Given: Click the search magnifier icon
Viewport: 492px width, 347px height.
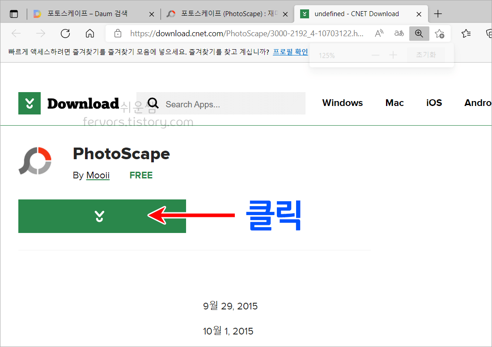Looking at the screenshot, I should pos(153,103).
